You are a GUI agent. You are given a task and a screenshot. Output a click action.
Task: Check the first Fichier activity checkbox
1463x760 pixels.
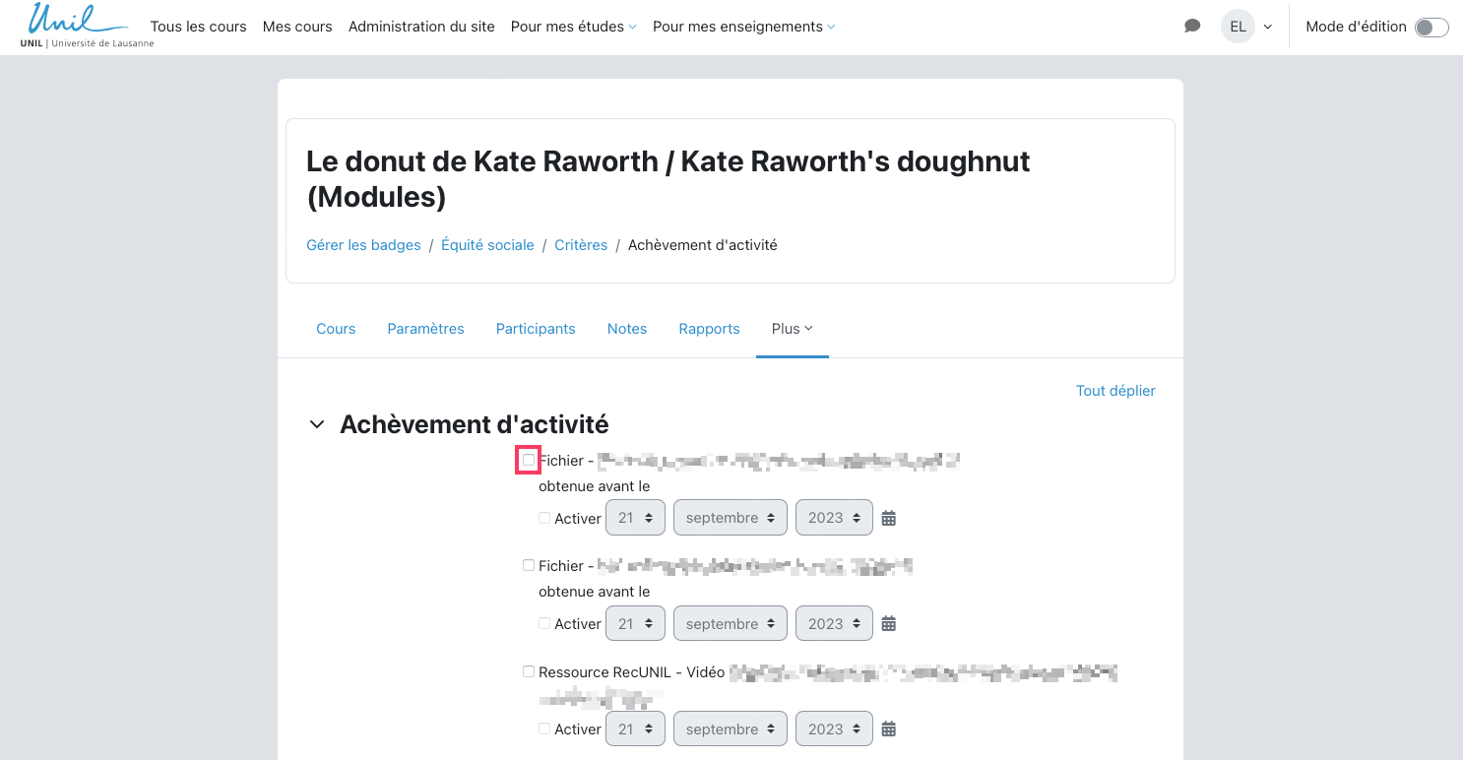(529, 460)
